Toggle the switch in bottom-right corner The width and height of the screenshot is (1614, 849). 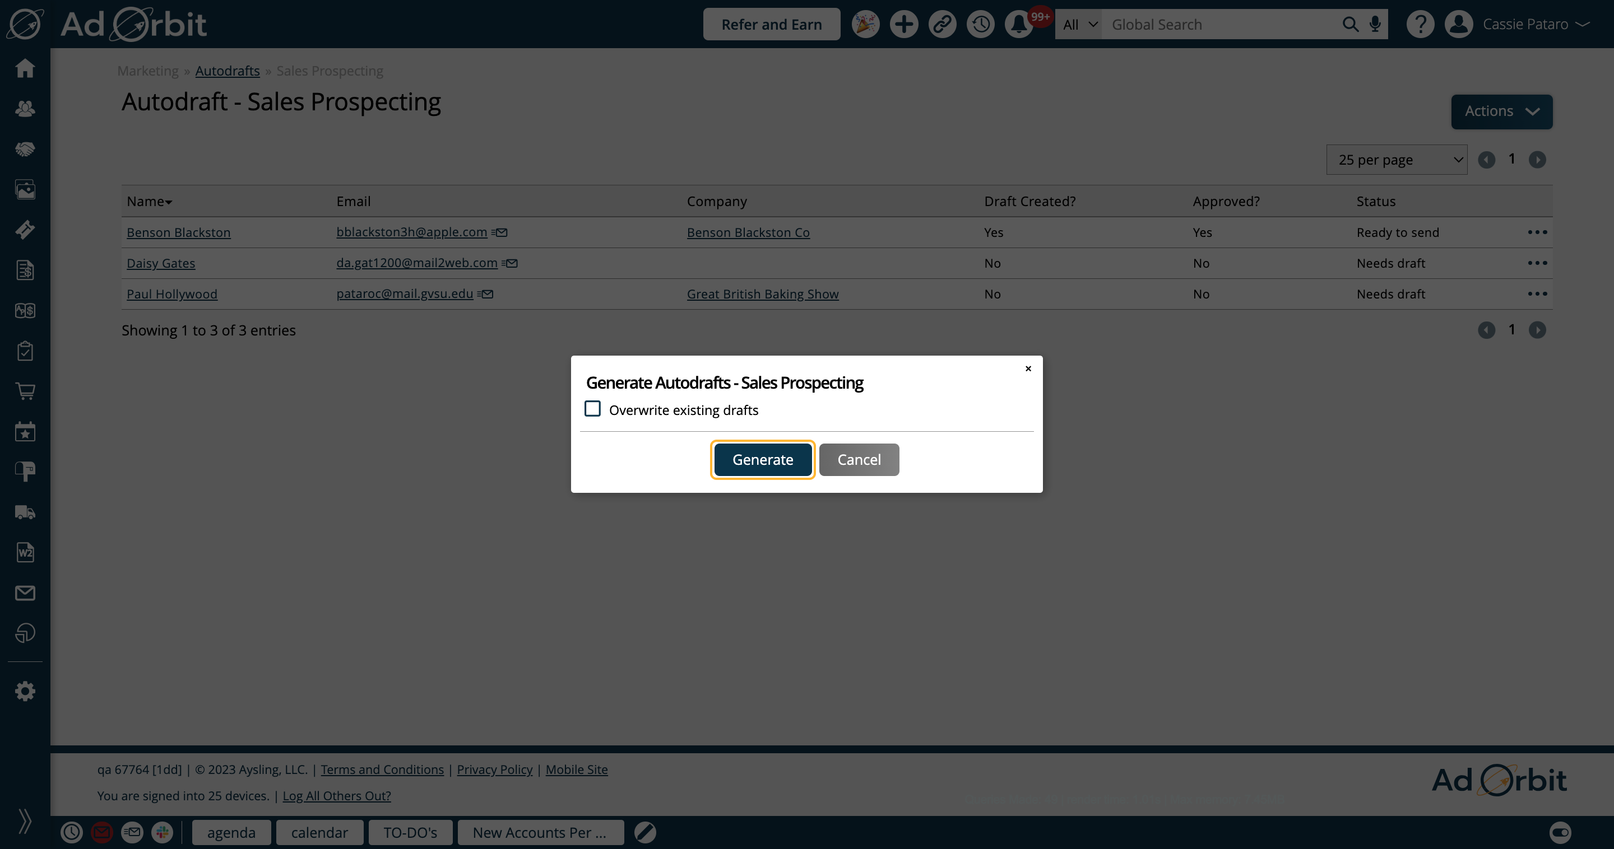click(1560, 832)
